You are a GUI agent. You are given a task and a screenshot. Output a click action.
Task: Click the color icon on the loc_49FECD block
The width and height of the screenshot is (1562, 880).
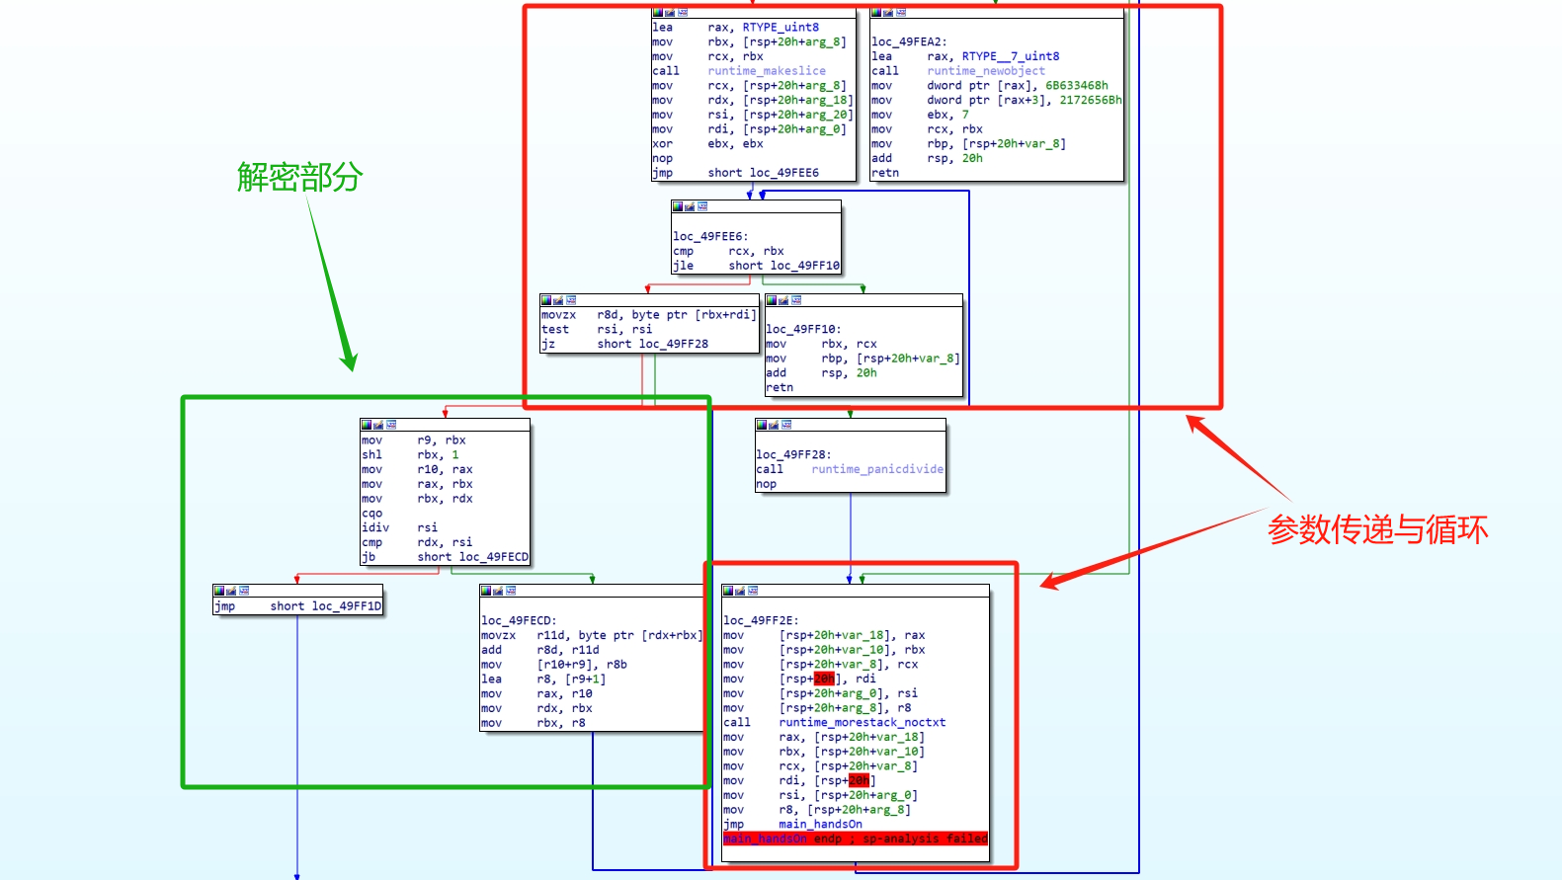point(485,591)
